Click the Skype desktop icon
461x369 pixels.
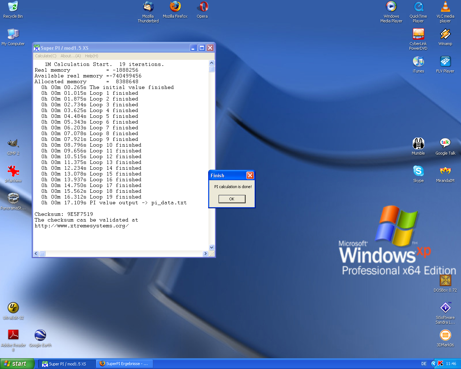418,171
